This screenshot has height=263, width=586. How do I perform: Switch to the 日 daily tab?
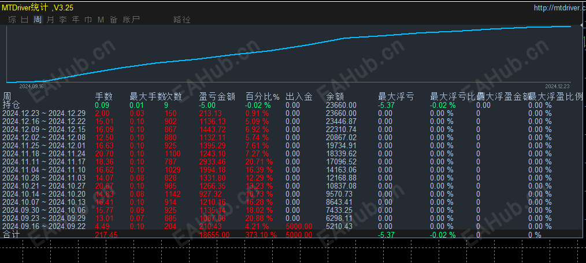pyautogui.click(x=25, y=20)
